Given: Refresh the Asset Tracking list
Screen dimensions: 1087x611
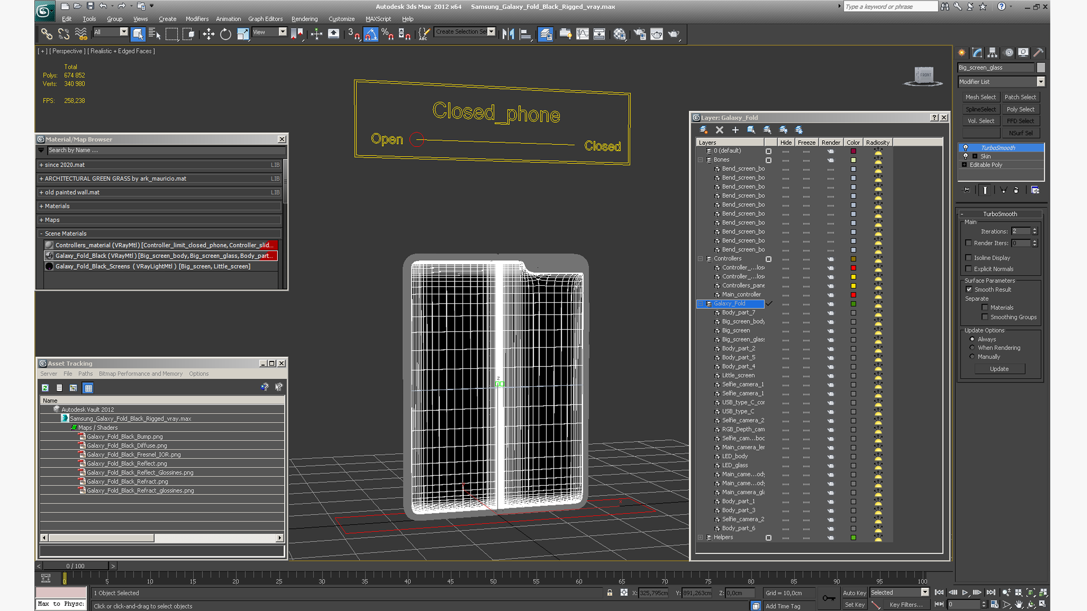Looking at the screenshot, I should (x=45, y=388).
